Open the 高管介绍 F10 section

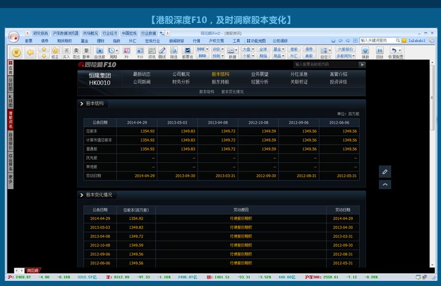(x=338, y=75)
